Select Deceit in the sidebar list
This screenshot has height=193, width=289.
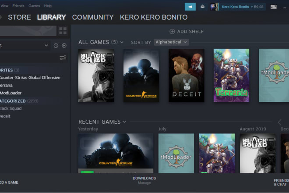5,116
